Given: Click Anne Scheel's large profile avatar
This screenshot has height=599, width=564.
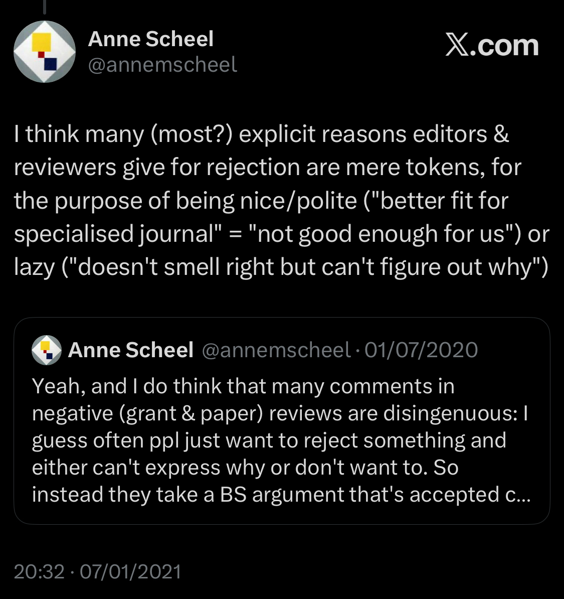Looking at the screenshot, I should coord(45,52).
